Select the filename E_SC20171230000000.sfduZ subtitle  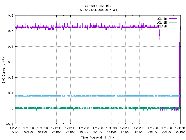[97, 10]
